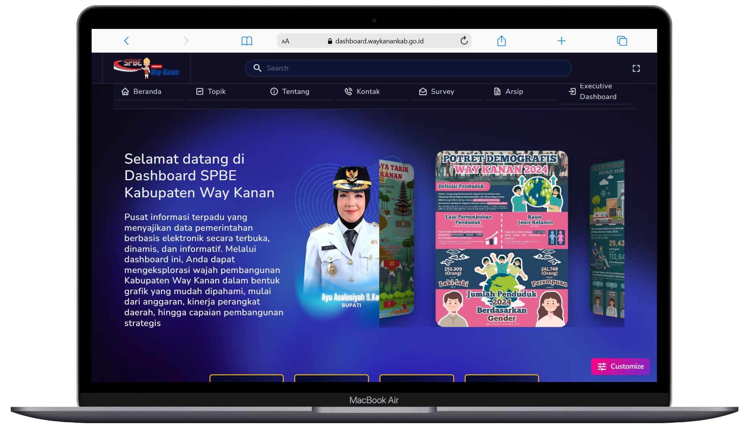Screen dimensions: 742x425
Task: Select the Tentang menu item
Action: [298, 92]
